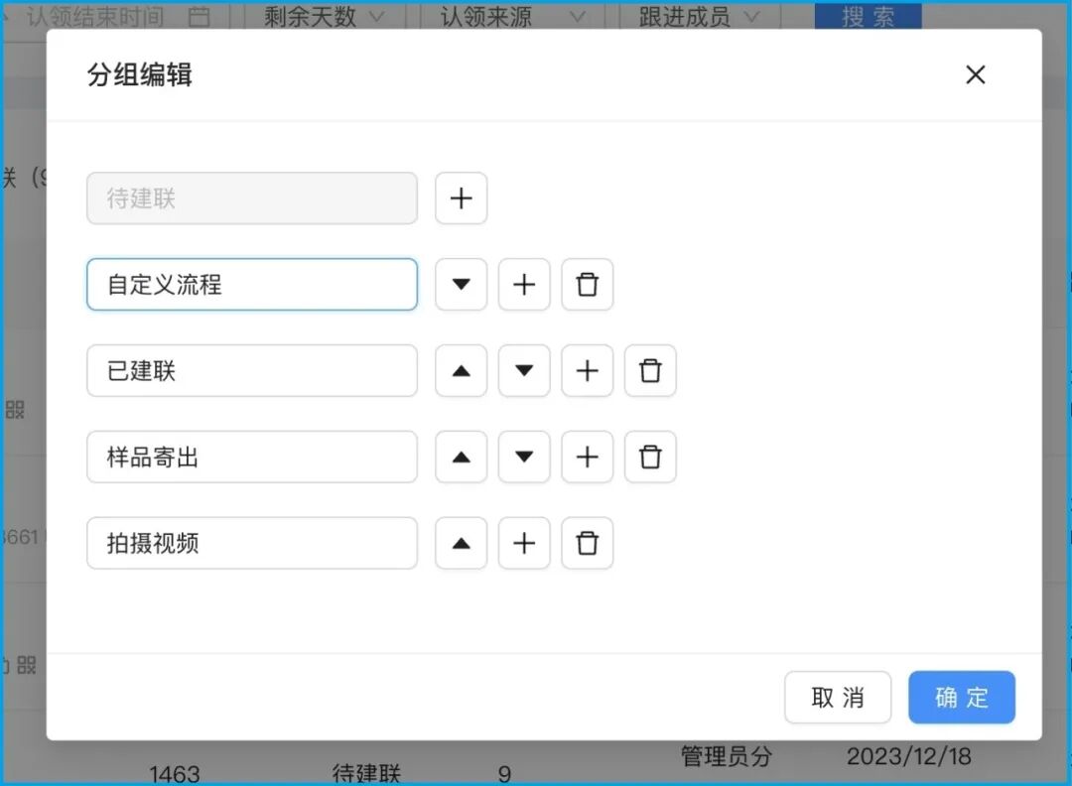Move 样品寄出 group down
This screenshot has height=786, width=1072.
pos(524,457)
